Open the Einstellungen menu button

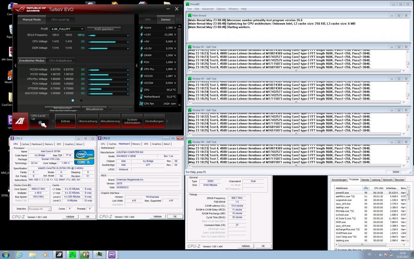point(155,121)
